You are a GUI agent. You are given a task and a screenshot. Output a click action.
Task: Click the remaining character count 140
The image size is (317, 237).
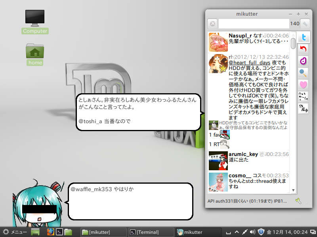(294, 24)
